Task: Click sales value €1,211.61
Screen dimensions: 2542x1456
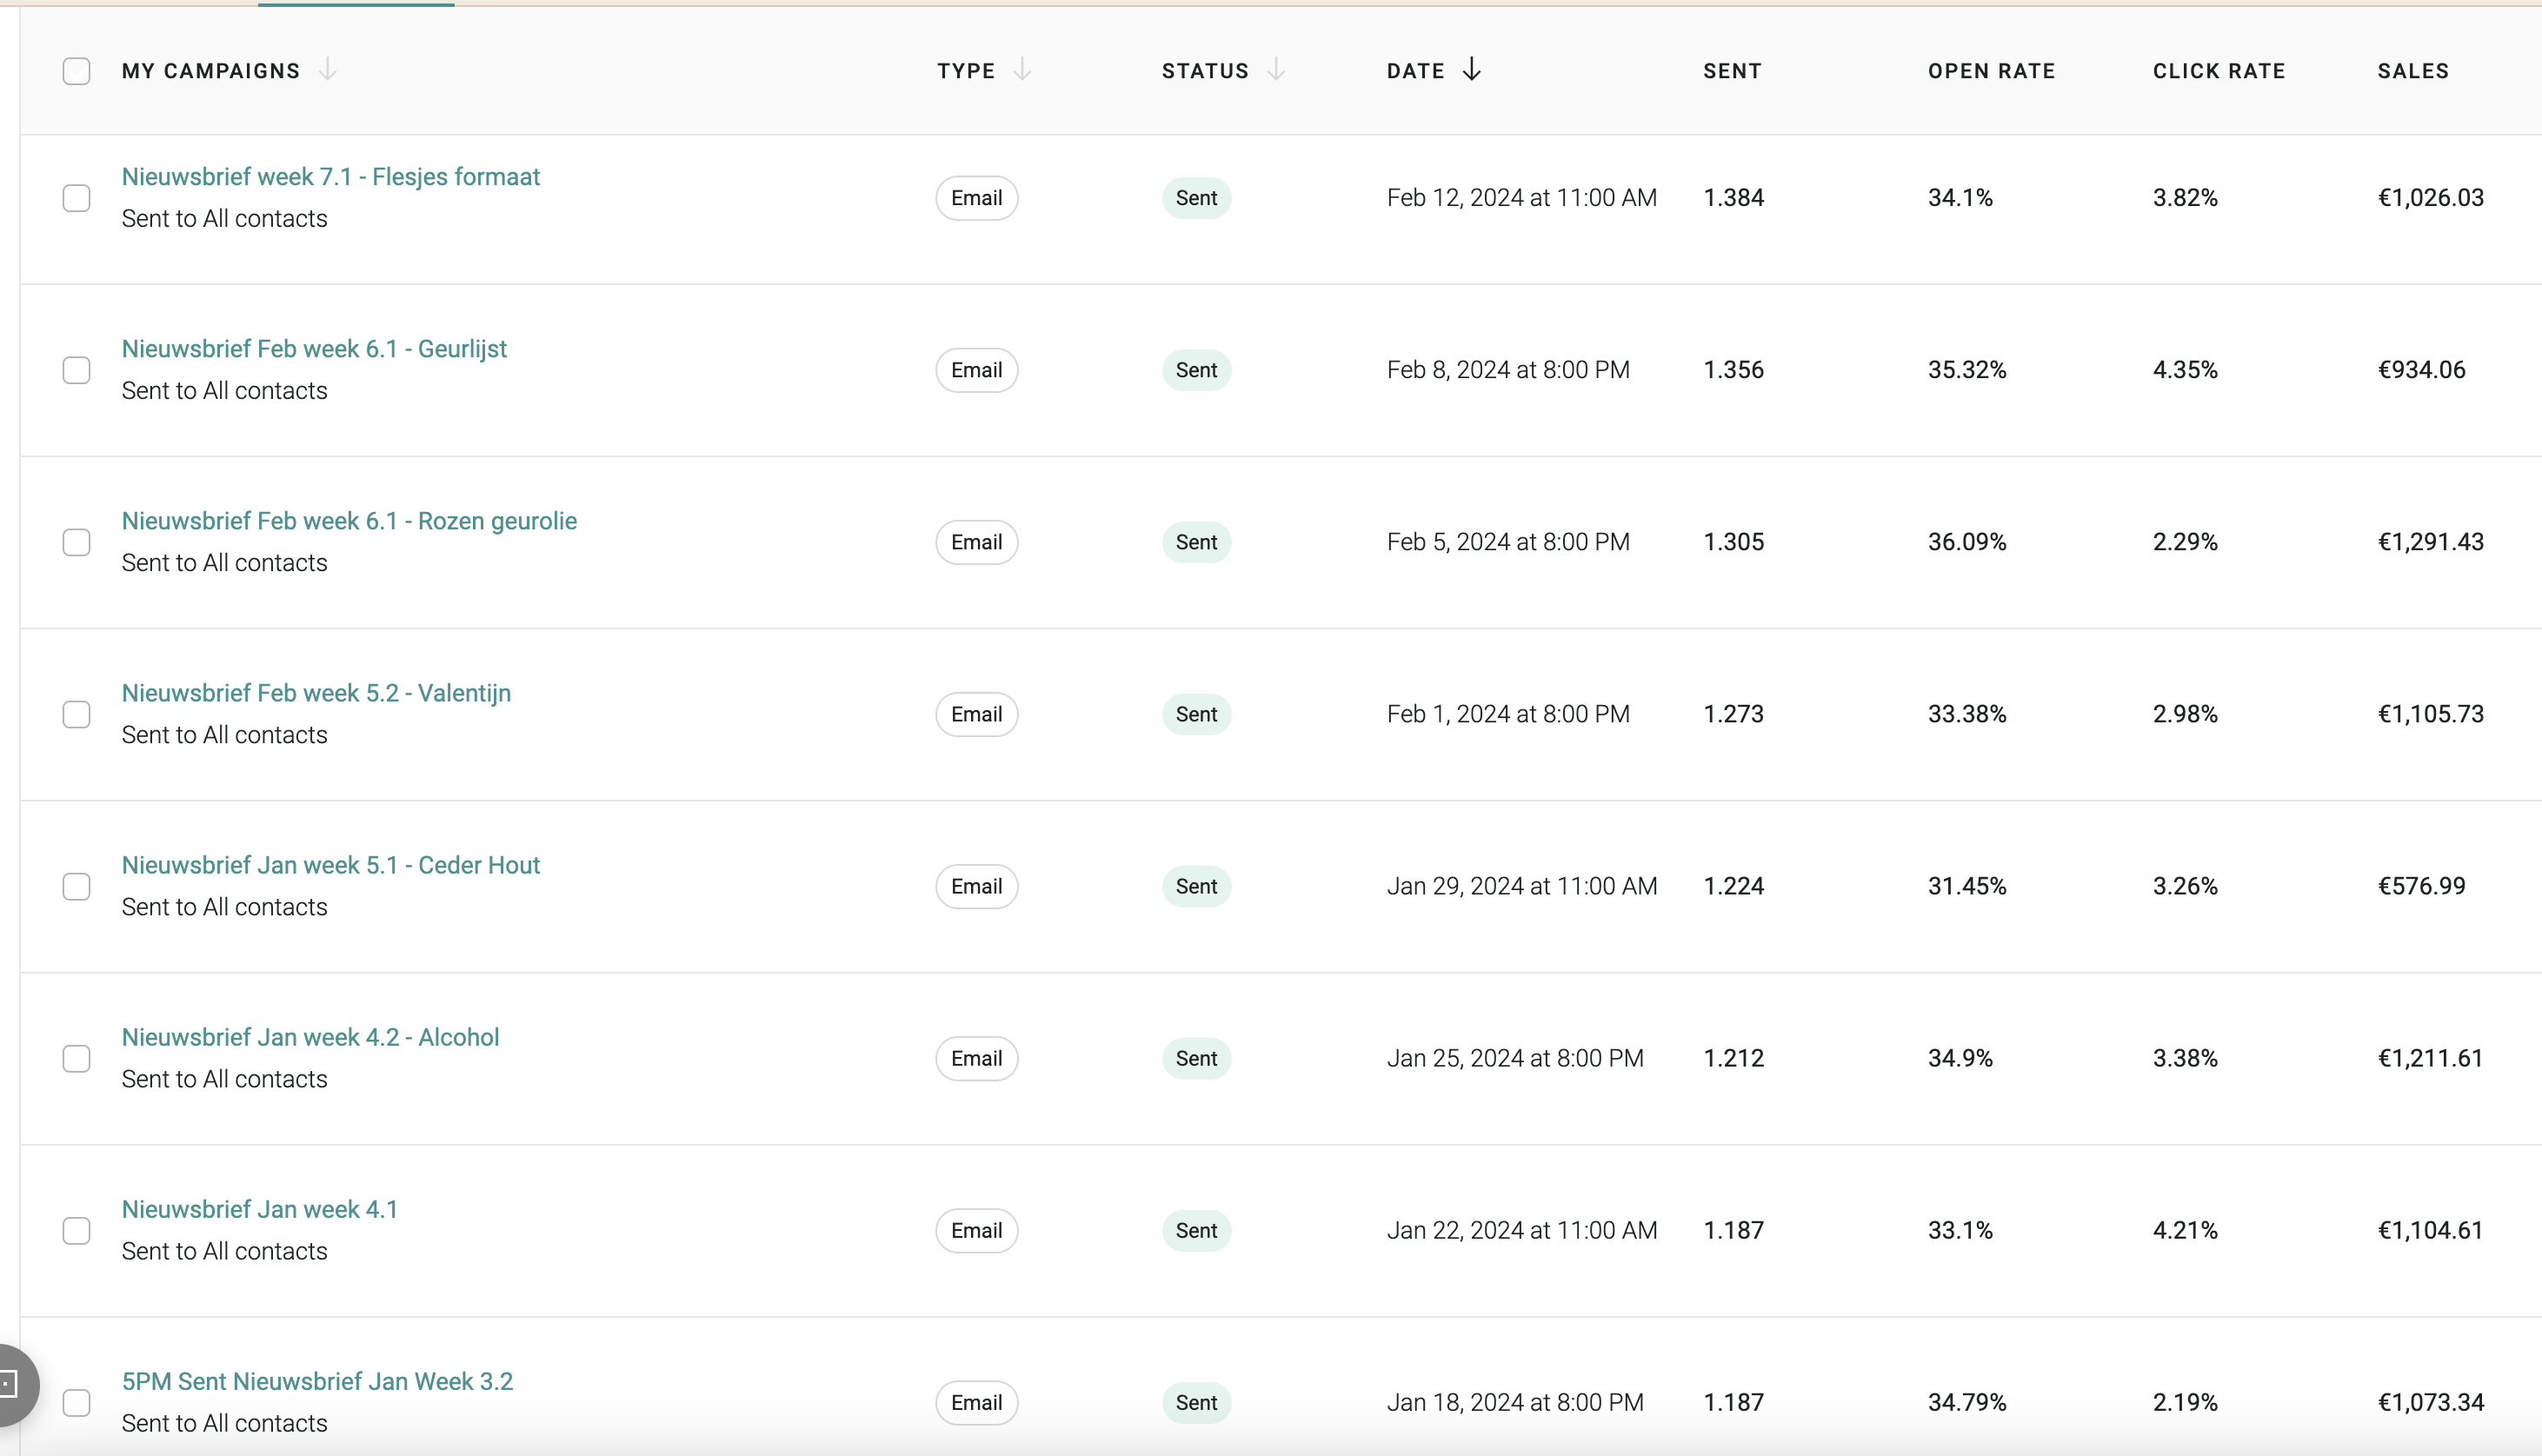Action: tap(2430, 1058)
